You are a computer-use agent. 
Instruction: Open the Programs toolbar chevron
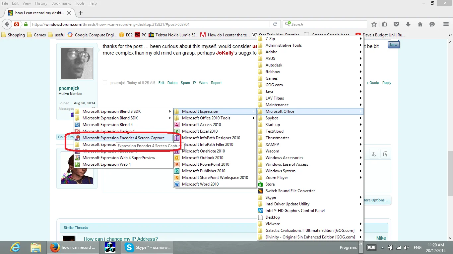tap(360, 247)
